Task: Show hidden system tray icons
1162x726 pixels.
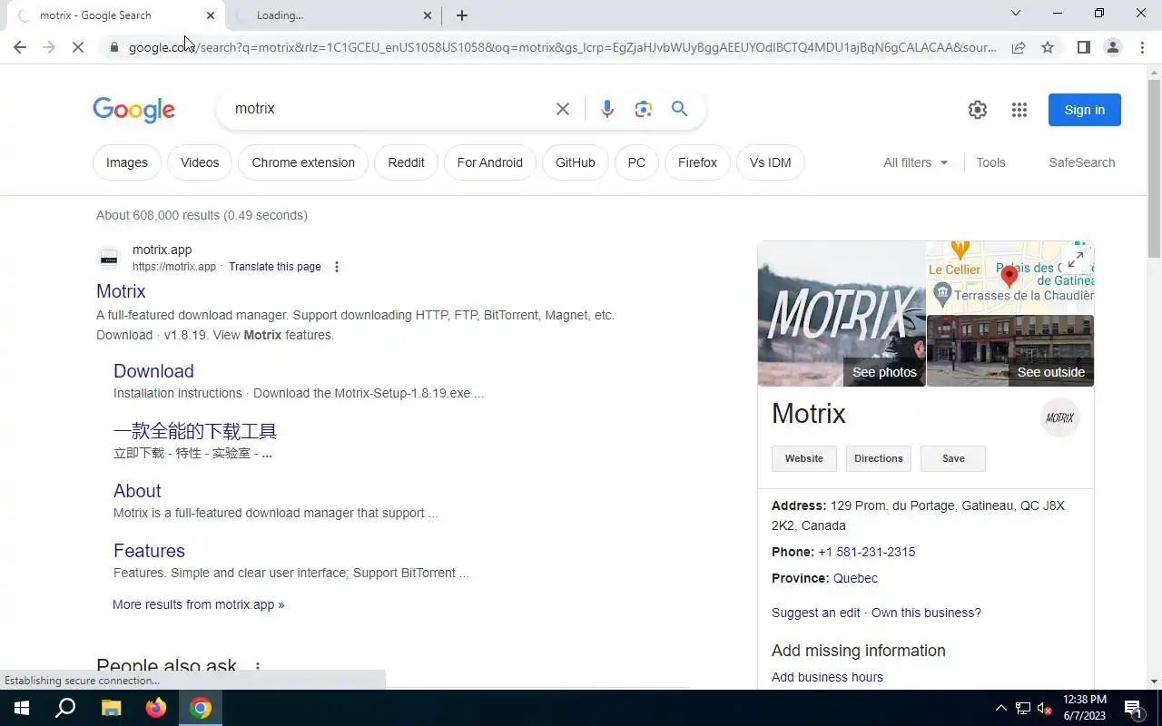Action: tap(1000, 708)
